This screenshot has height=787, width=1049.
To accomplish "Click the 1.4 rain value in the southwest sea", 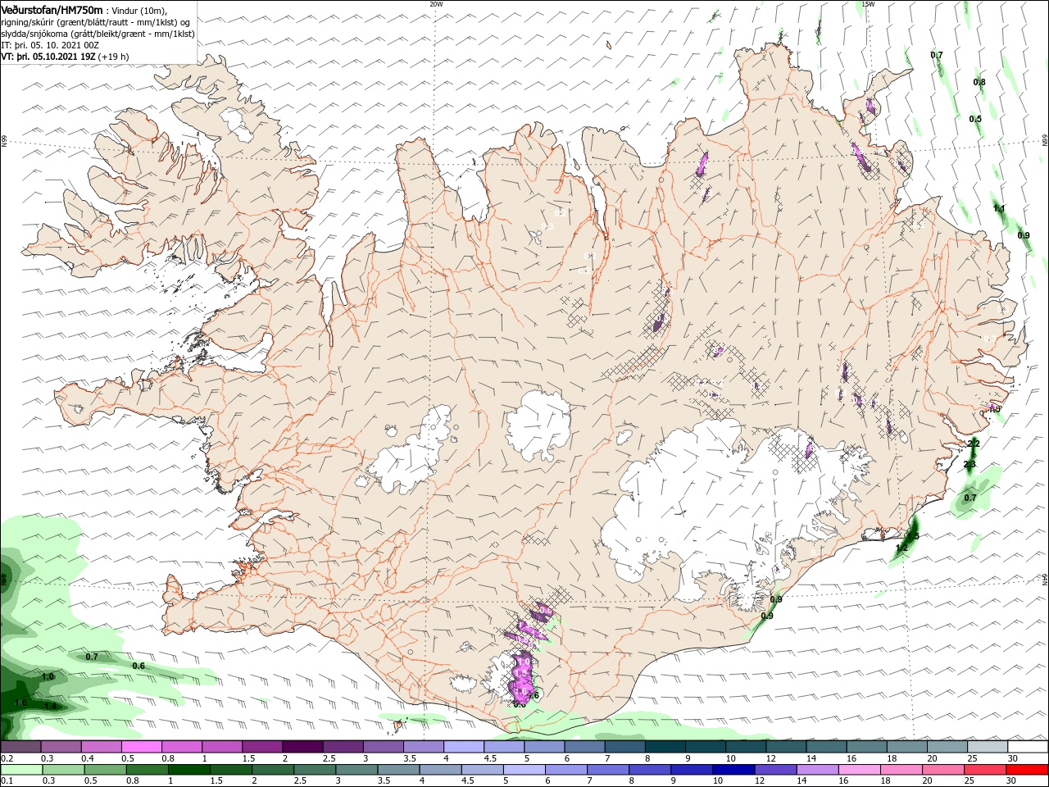I will (50, 706).
